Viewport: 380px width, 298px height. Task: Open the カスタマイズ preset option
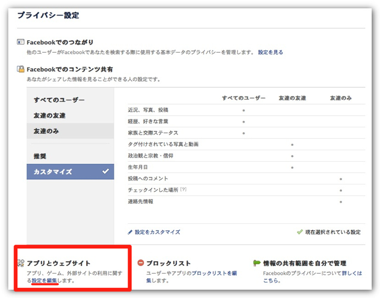tap(52, 172)
